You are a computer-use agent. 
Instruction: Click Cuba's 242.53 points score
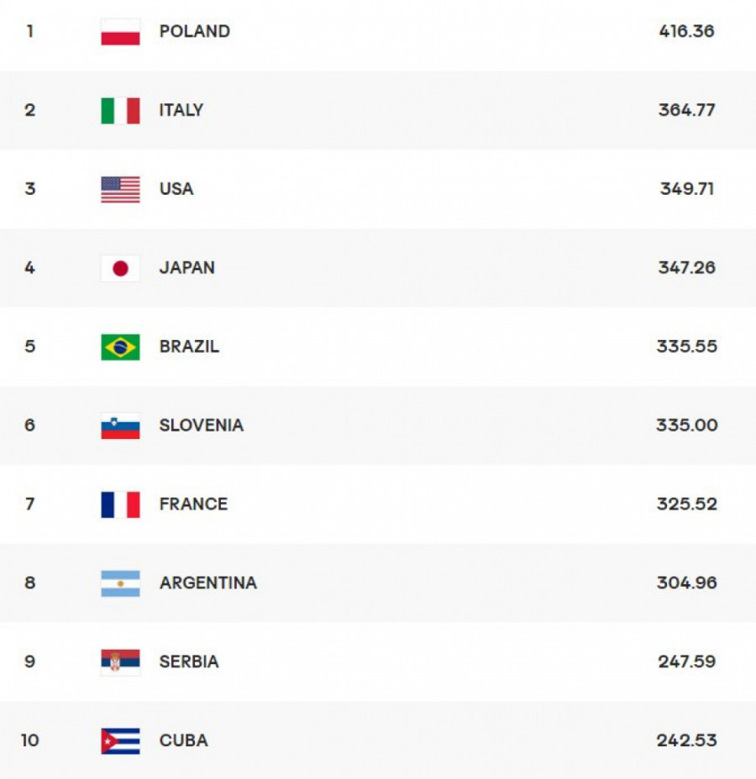tap(686, 741)
